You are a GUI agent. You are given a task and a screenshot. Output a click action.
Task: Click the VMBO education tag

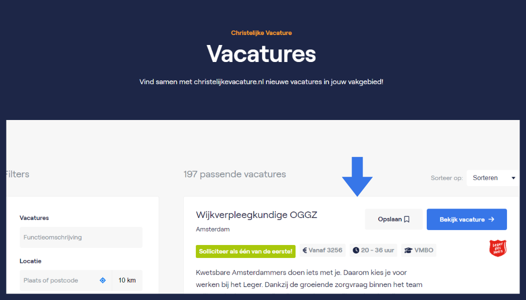419,250
